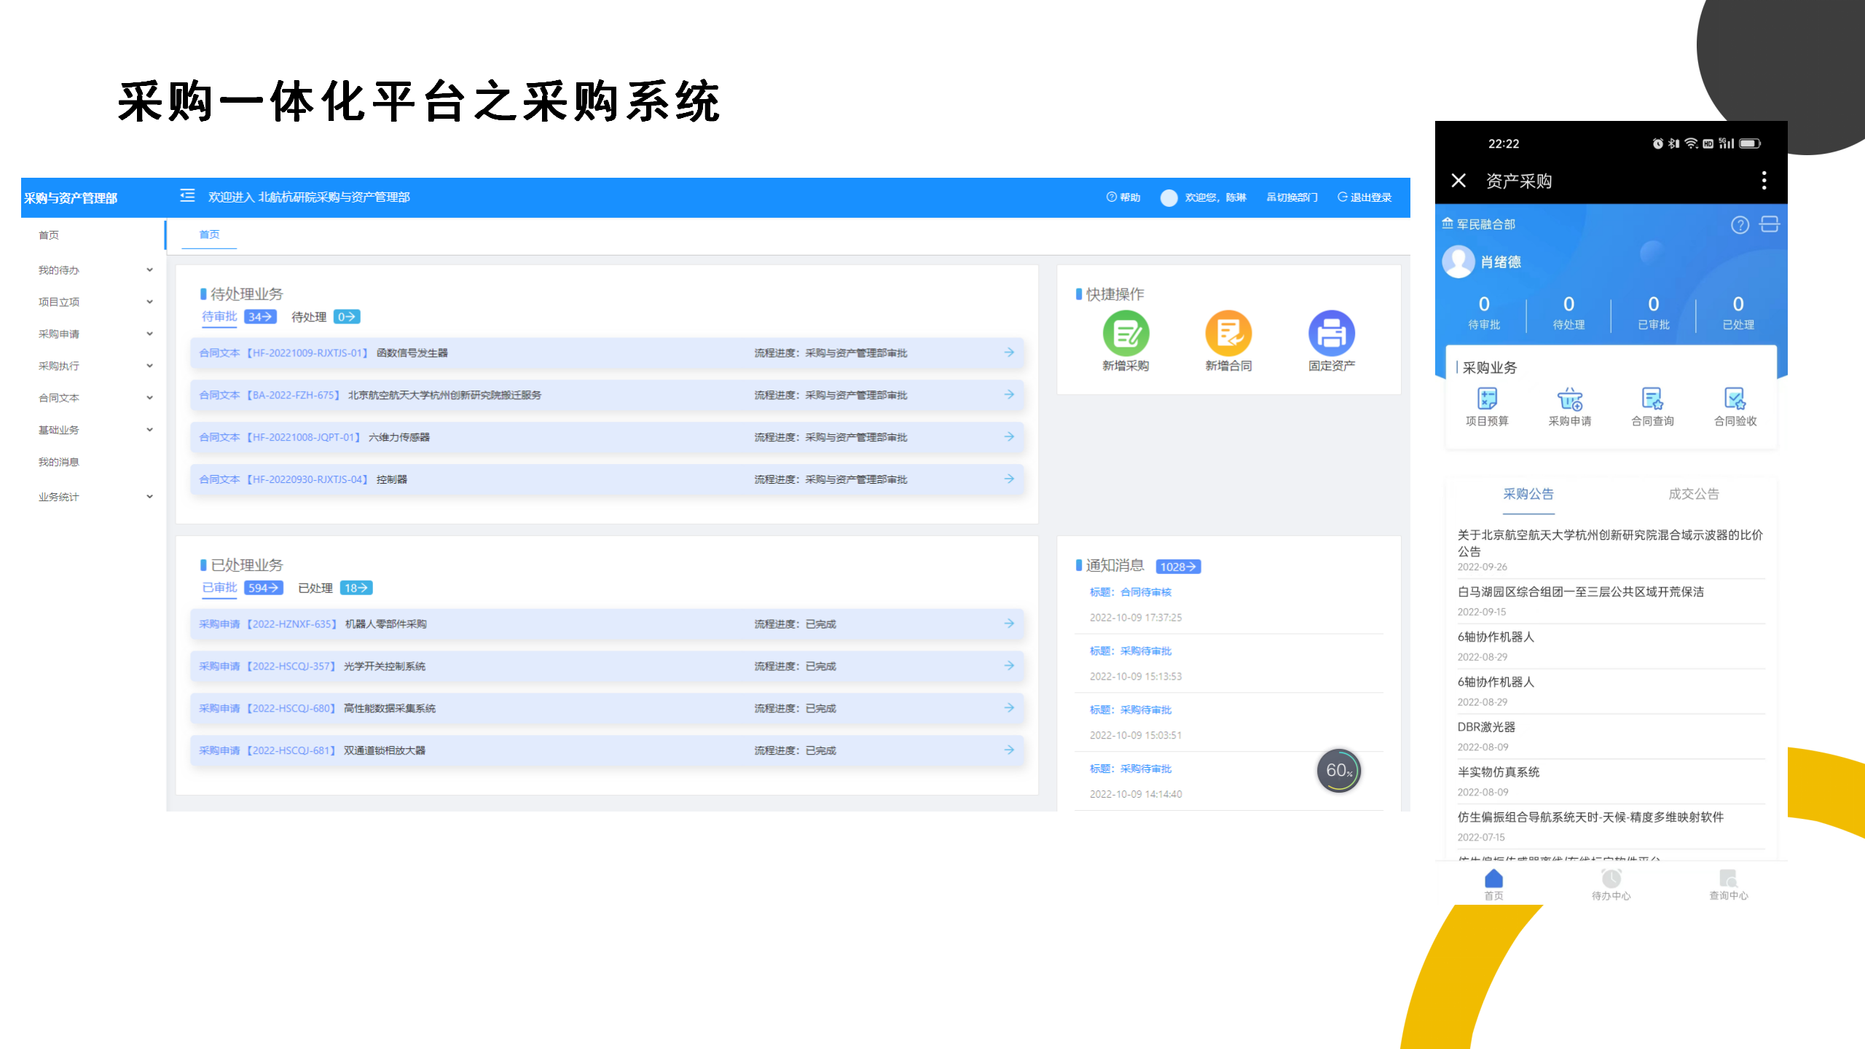
Task: Open arrow for 控制器 contract row
Action: click(1009, 479)
